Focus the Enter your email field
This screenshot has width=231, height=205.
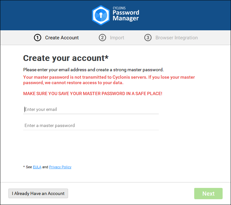91,110
